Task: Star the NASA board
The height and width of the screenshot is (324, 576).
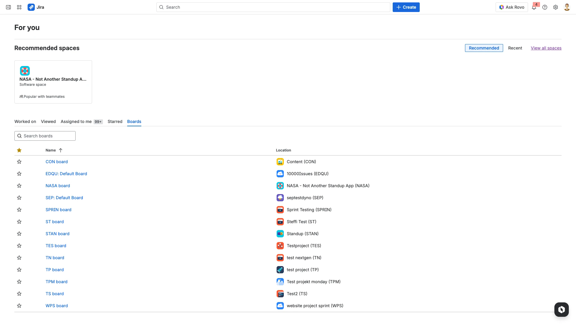Action: [x=19, y=186]
